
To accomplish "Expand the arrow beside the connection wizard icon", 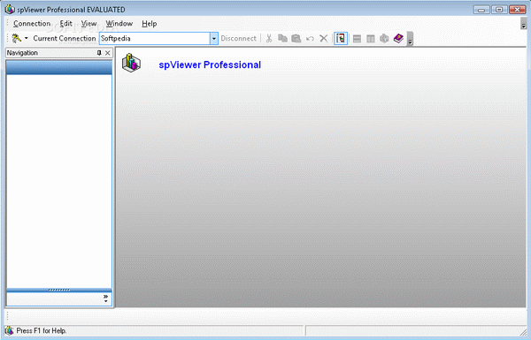I will point(26,39).
